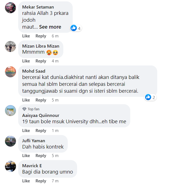The height and width of the screenshot is (184, 171).
Task: Open Mavrick E's profile name link
Action: (32, 166)
